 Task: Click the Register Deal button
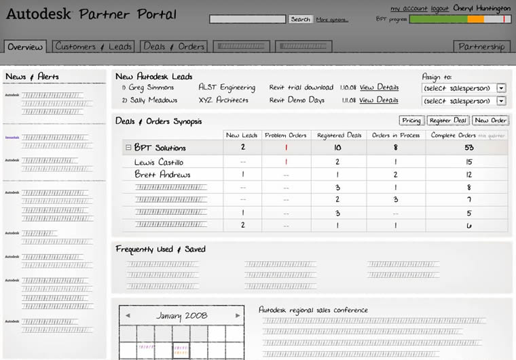[448, 121]
